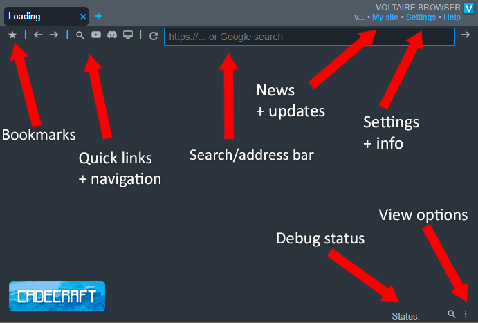The width and height of the screenshot is (478, 323).
Task: Go back with the left arrow
Action: click(x=38, y=35)
